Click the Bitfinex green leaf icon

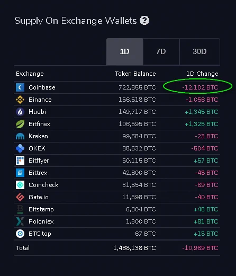20,124
